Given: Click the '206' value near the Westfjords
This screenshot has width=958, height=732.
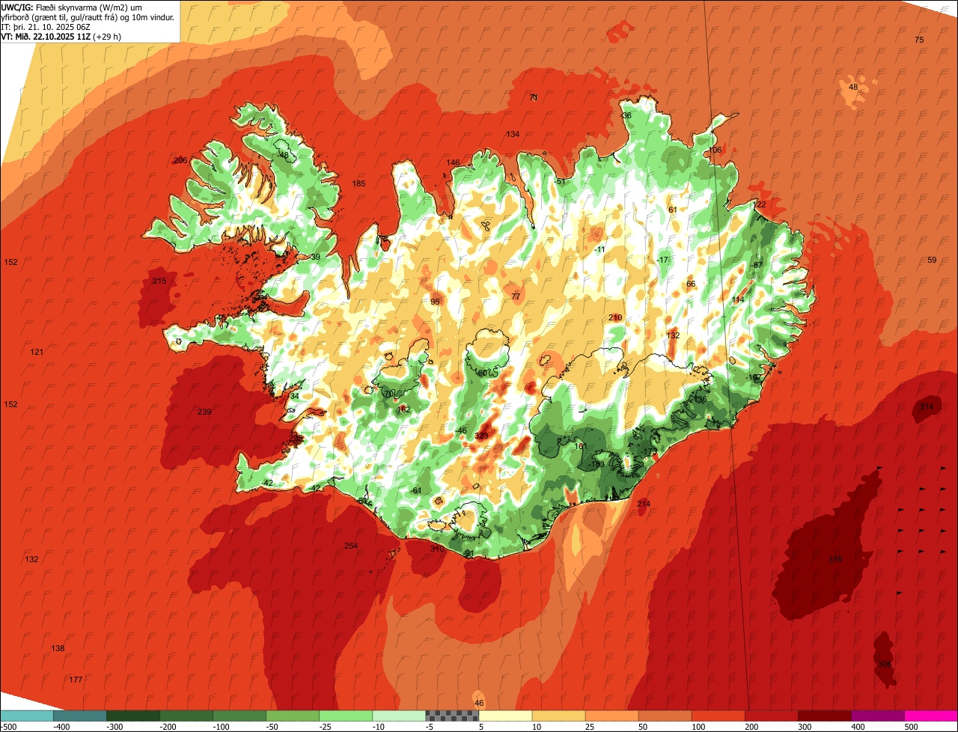Looking at the screenshot, I should pyautogui.click(x=180, y=160).
